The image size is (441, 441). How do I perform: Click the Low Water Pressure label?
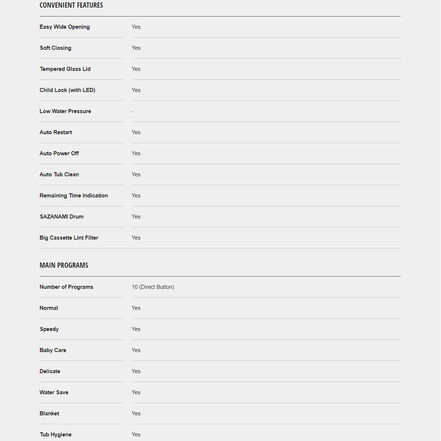click(x=65, y=111)
